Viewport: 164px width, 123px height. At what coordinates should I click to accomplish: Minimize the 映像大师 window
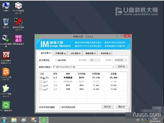[117, 36]
